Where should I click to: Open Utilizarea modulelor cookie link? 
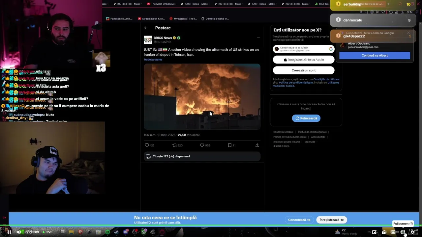(306, 84)
